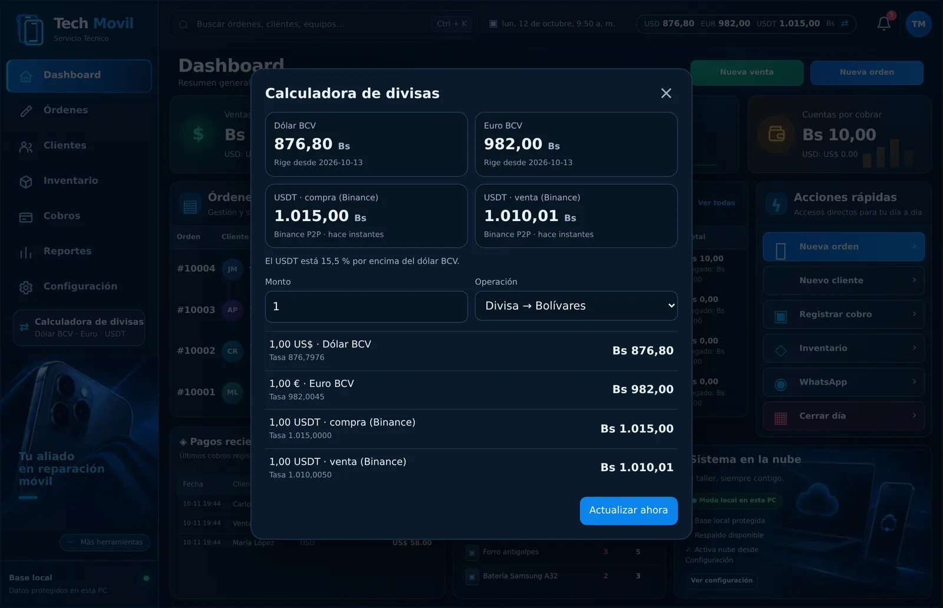The height and width of the screenshot is (608, 943).
Task: Open the TM user avatar menu
Action: click(x=918, y=24)
